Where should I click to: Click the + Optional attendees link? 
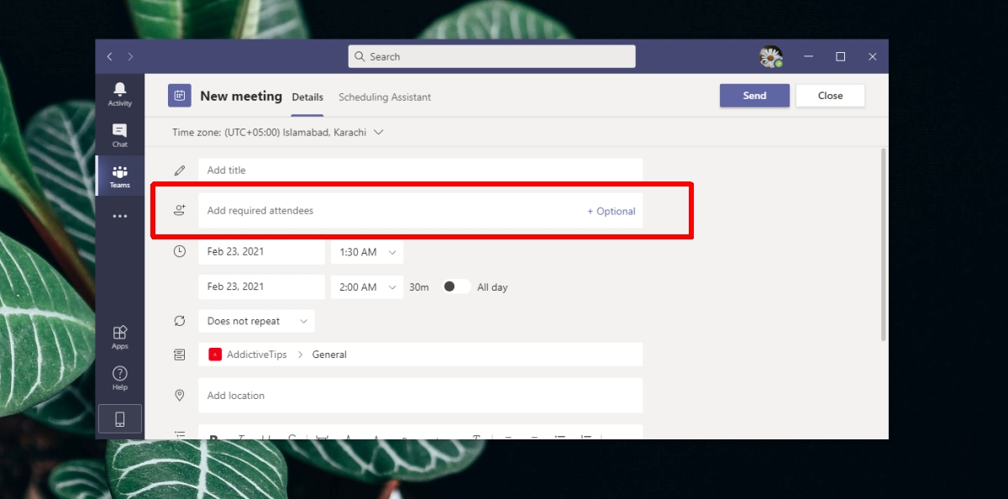click(611, 211)
